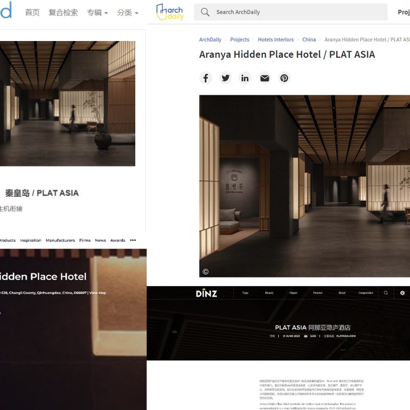410x410 pixels.
Task: Expand the 专辑 dropdown menu
Action: point(97,13)
